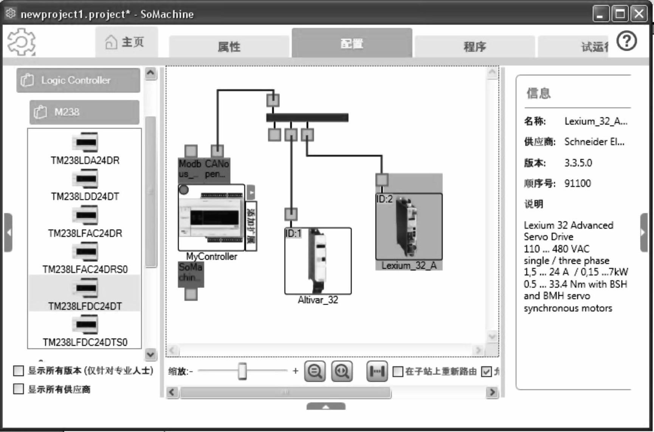Click the ID:2 label on Lexium device

click(384, 199)
